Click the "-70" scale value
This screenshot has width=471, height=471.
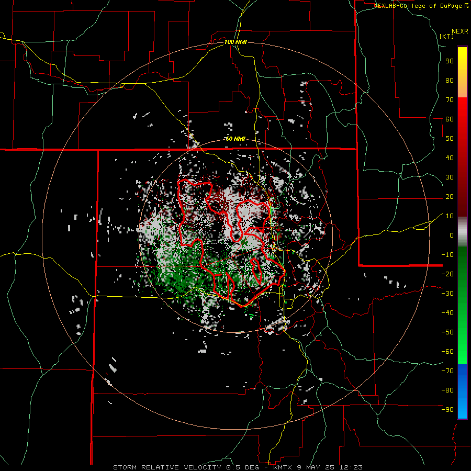click(447, 371)
